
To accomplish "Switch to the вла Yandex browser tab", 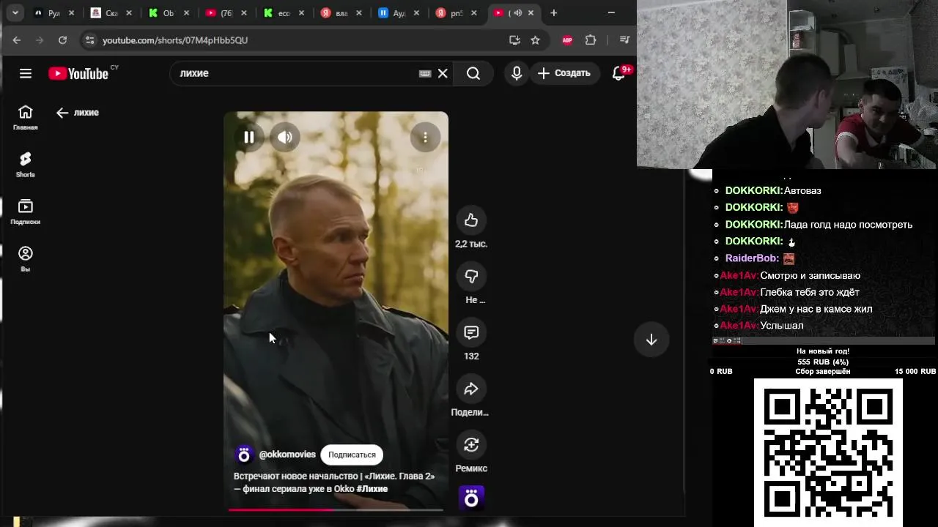I will tap(340, 13).
